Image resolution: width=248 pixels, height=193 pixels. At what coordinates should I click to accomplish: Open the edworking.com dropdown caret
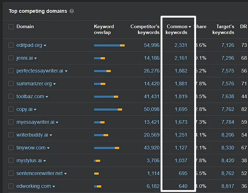[x=54, y=187]
